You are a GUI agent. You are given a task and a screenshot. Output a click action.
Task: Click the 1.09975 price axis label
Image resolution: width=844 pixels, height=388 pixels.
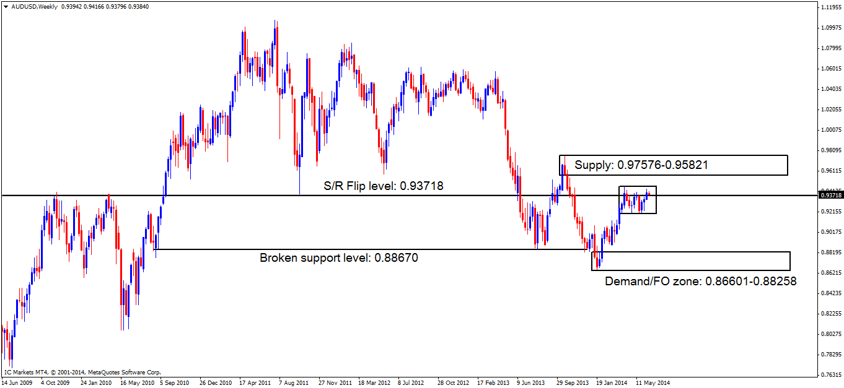(830, 27)
